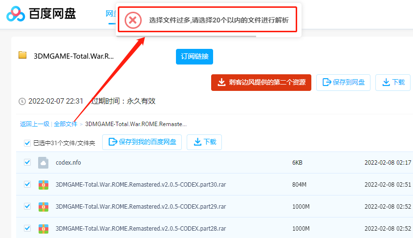Screen dimensions: 413x238
Task: Click the Baidu Netdisk logo
Action: pyautogui.click(x=41, y=14)
